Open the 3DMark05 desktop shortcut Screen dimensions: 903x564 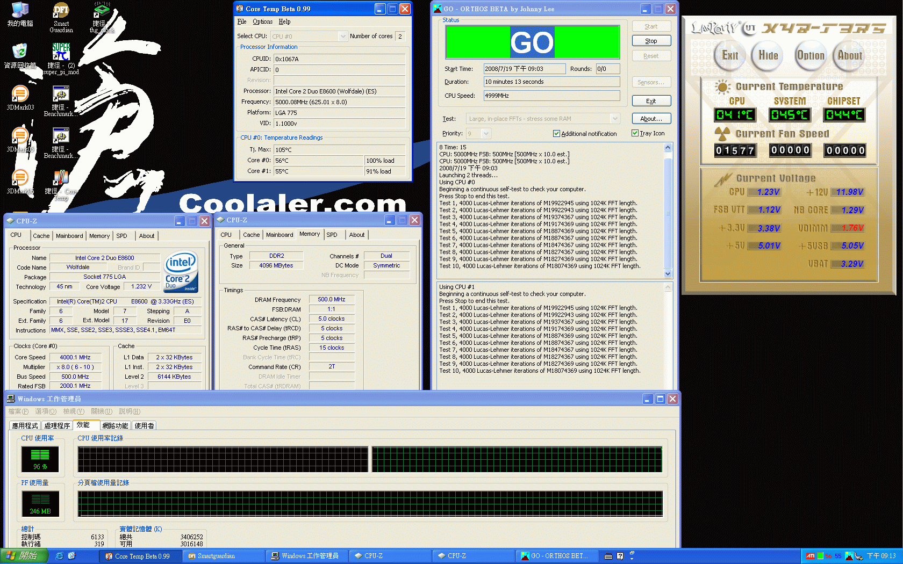(20, 140)
